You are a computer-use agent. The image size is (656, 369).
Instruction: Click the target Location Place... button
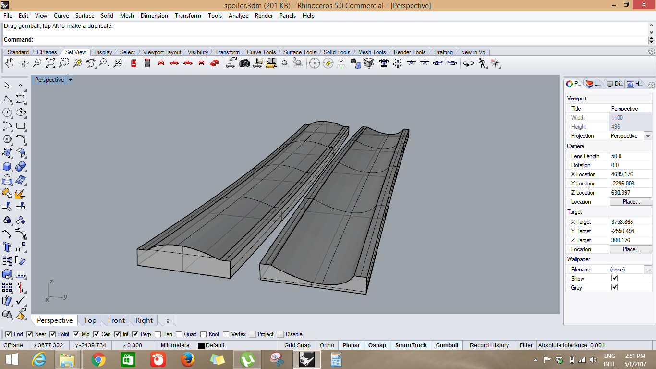631,249
